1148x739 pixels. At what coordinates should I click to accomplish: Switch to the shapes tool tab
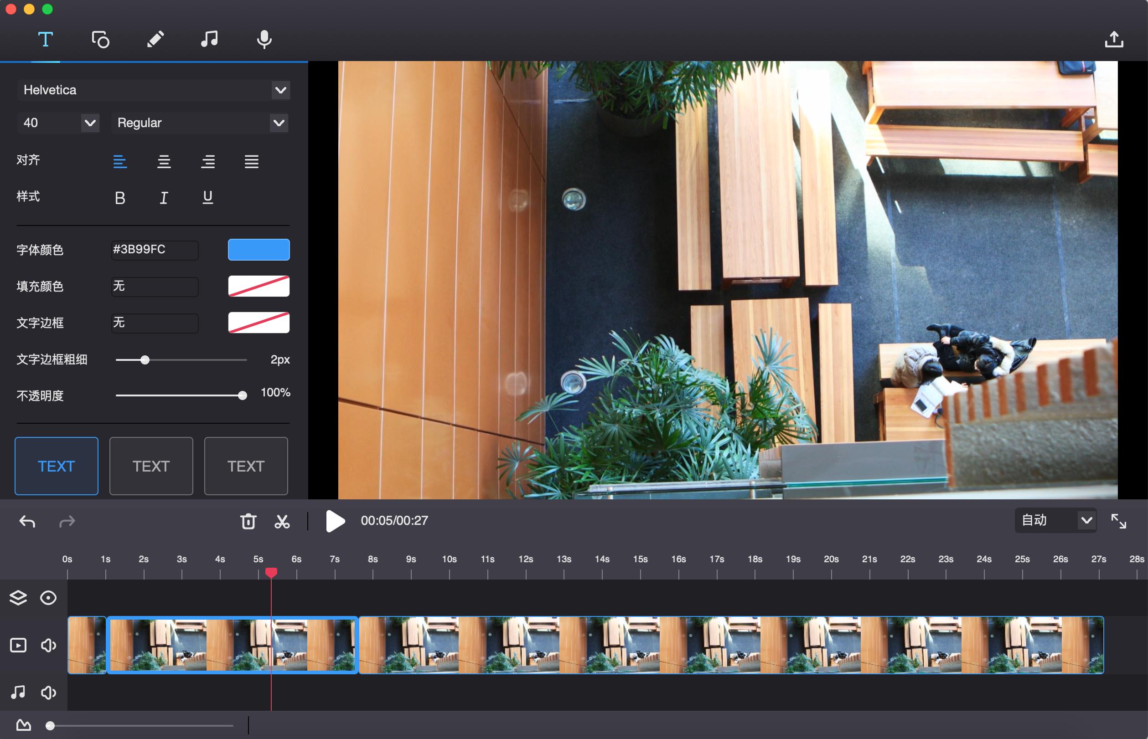tap(100, 39)
